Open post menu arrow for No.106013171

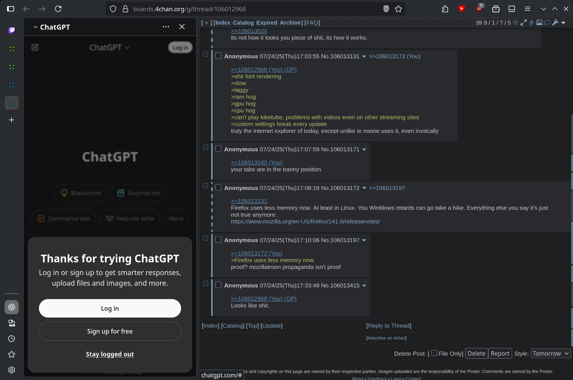(x=364, y=150)
